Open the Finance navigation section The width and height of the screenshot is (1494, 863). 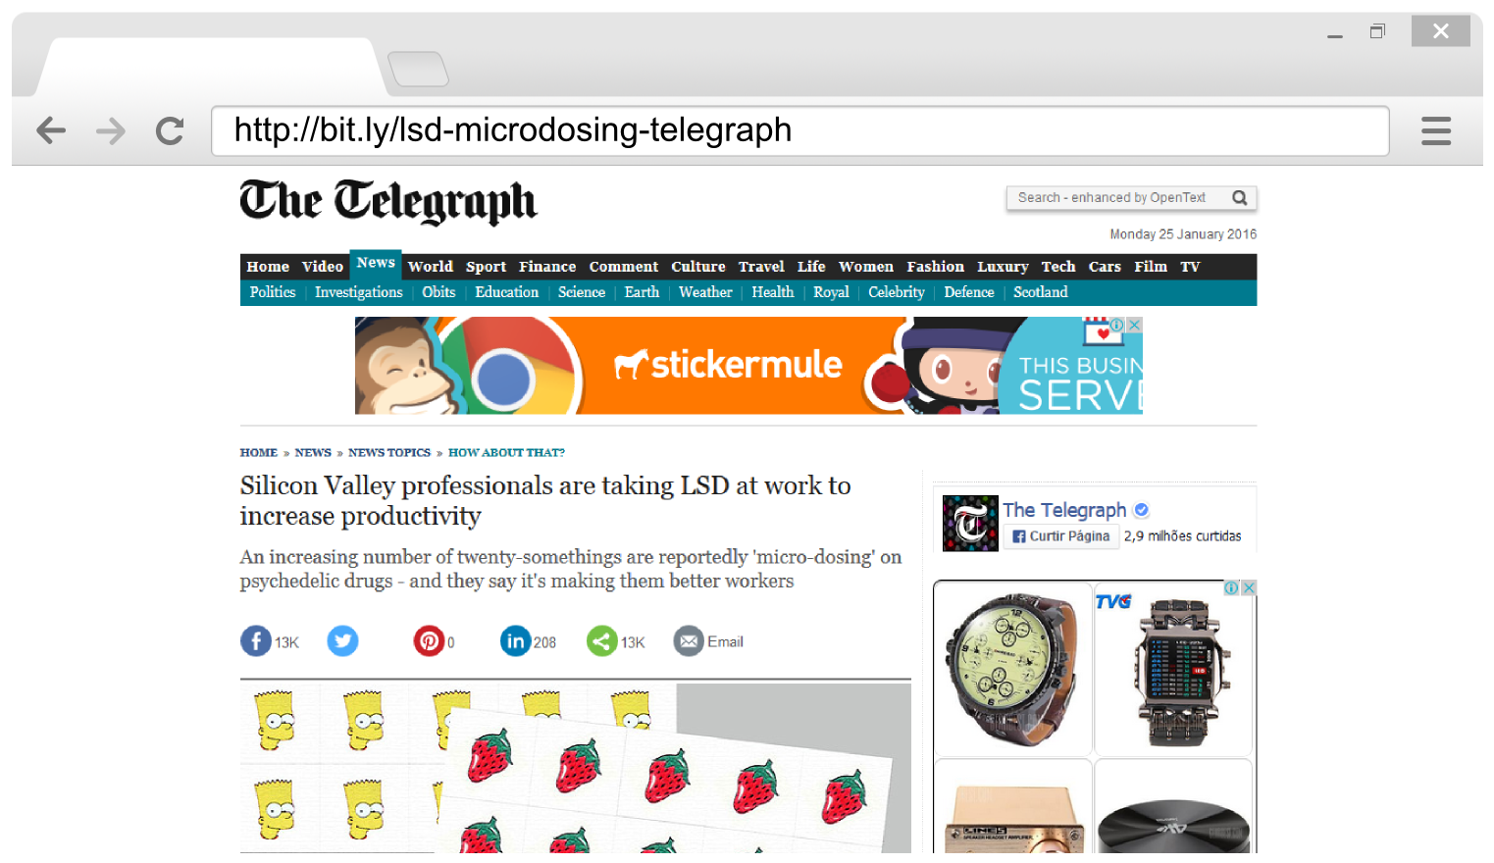(547, 267)
